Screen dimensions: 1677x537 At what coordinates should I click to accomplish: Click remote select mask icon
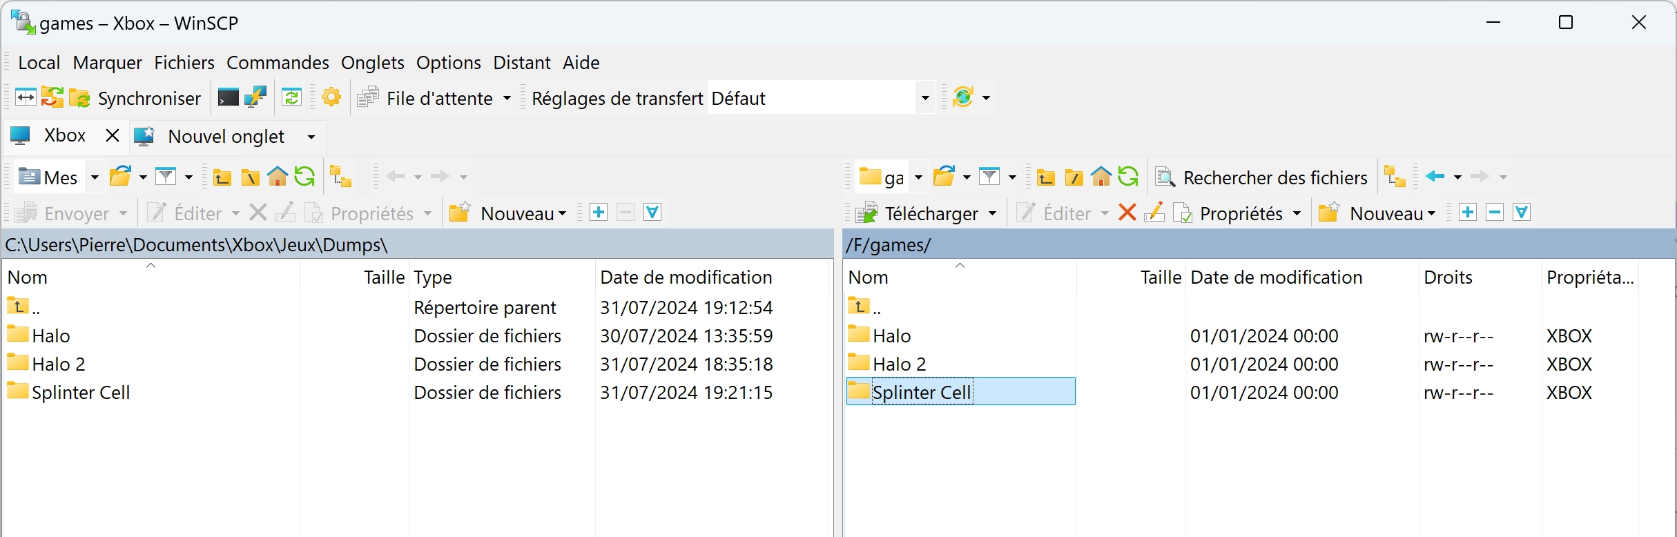(1522, 213)
